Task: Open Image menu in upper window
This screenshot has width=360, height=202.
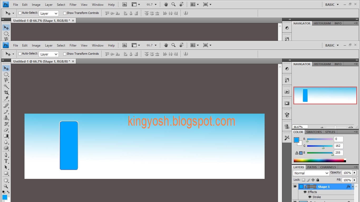Action: click(x=36, y=4)
